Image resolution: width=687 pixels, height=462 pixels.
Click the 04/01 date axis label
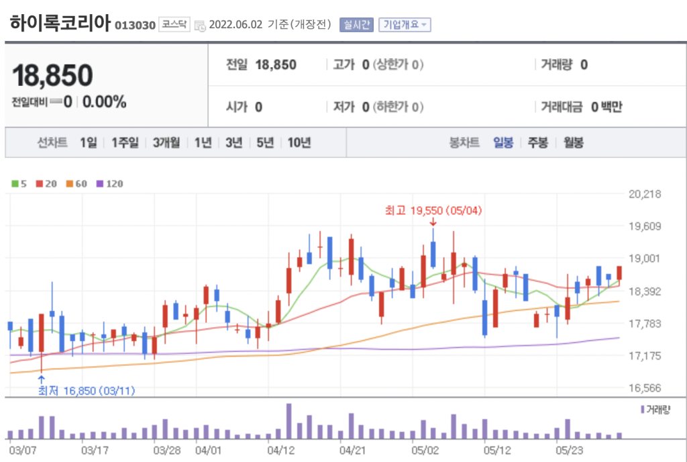209,450
